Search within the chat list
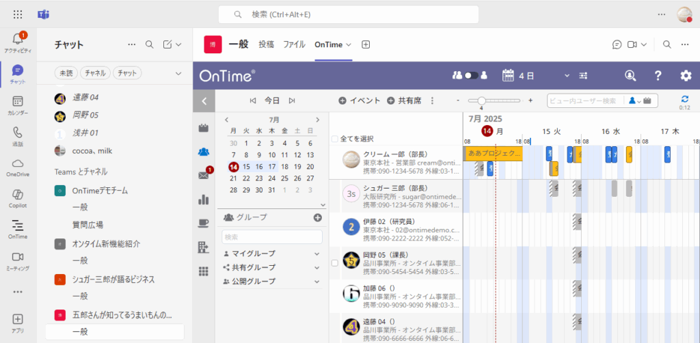 pos(150,44)
